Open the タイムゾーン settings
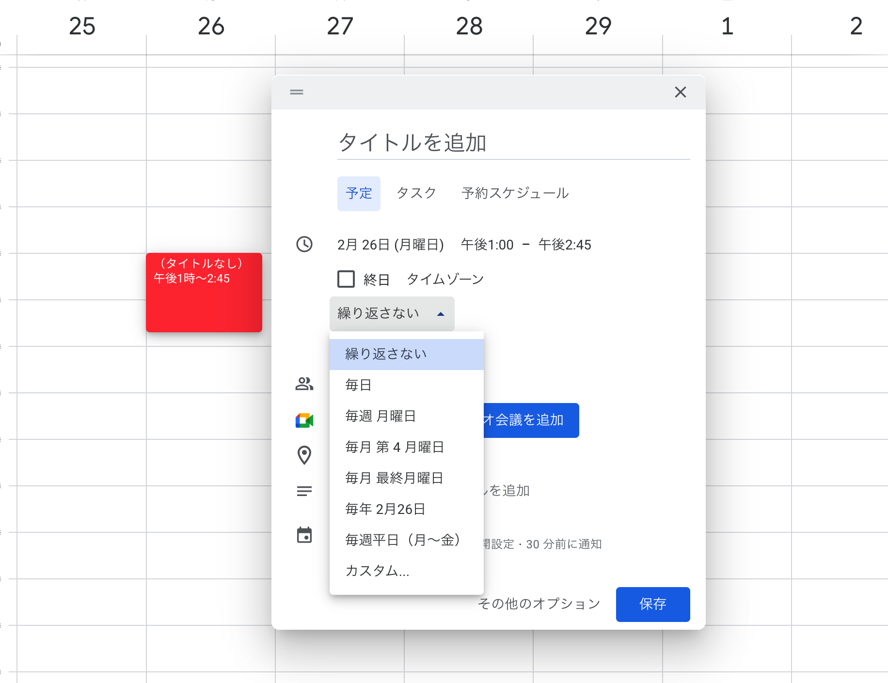The image size is (888, 683). pos(445,279)
